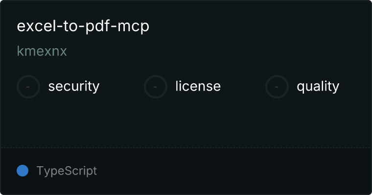Visit the kmexnx author profile
The image size is (372, 195).
click(x=42, y=51)
